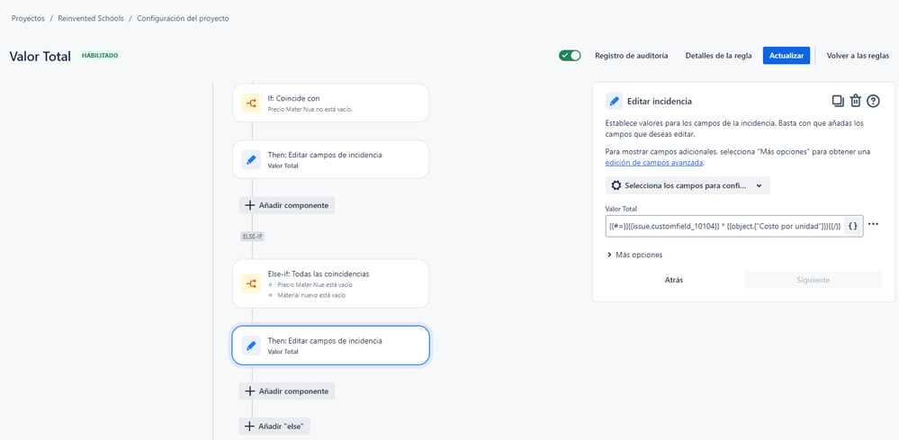
Task: Select Else-if: Todas las coincidencias card
Action: [x=331, y=283]
